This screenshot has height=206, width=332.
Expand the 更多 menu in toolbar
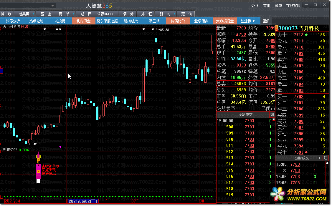266,21
